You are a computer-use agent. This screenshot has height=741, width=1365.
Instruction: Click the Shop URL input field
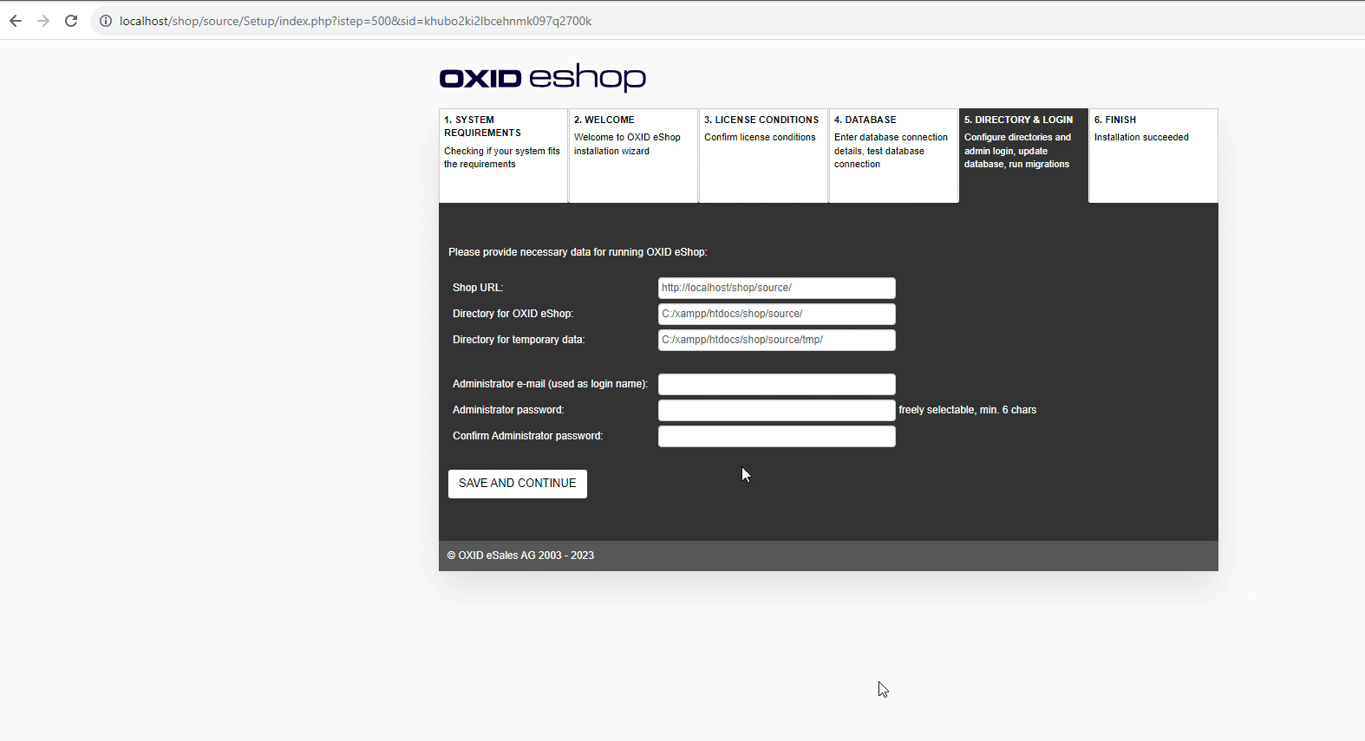[776, 288]
